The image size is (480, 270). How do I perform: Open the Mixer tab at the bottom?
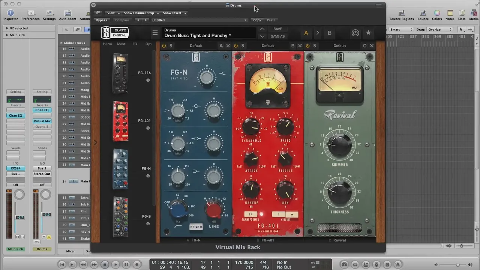pos(70,251)
